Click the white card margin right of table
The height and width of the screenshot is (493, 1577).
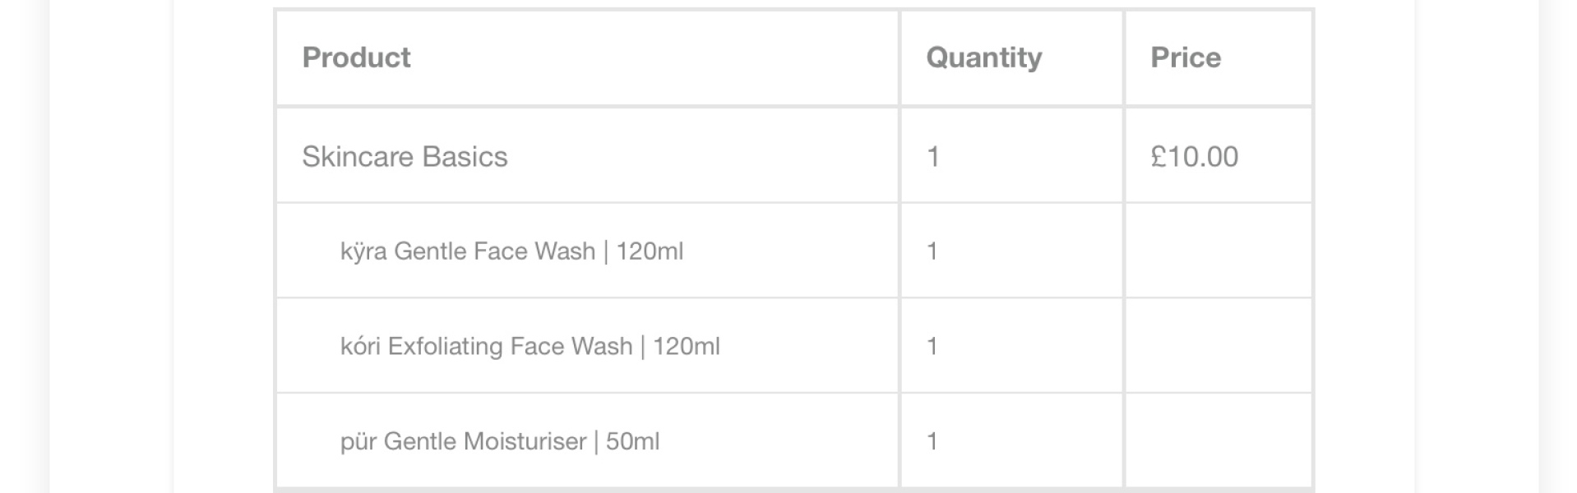point(1365,246)
